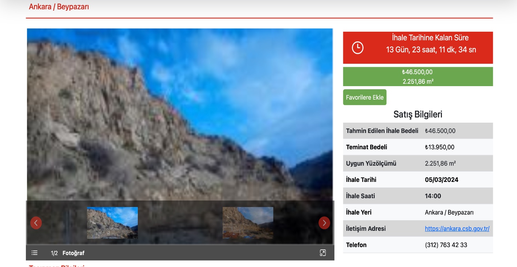Viewport: 517px width, 267px height.
Task: Open the gallery thumbnail list icon
Action: coord(34,253)
